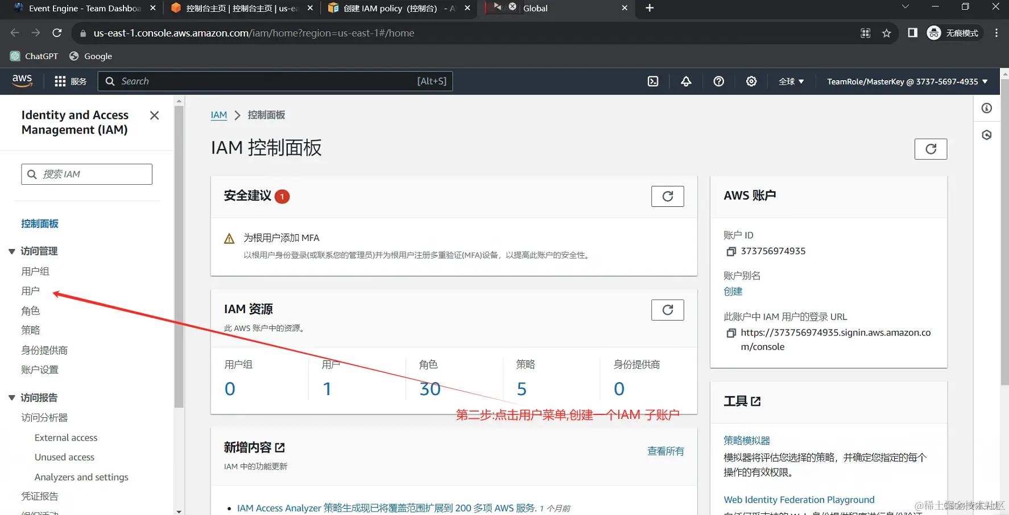Open the 查看所有 link
Screen dimensions: 1009x515
665,451
